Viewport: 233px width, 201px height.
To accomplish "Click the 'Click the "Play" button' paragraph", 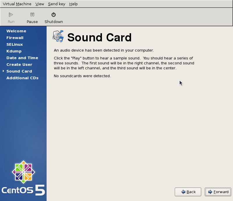I will 124,63.
